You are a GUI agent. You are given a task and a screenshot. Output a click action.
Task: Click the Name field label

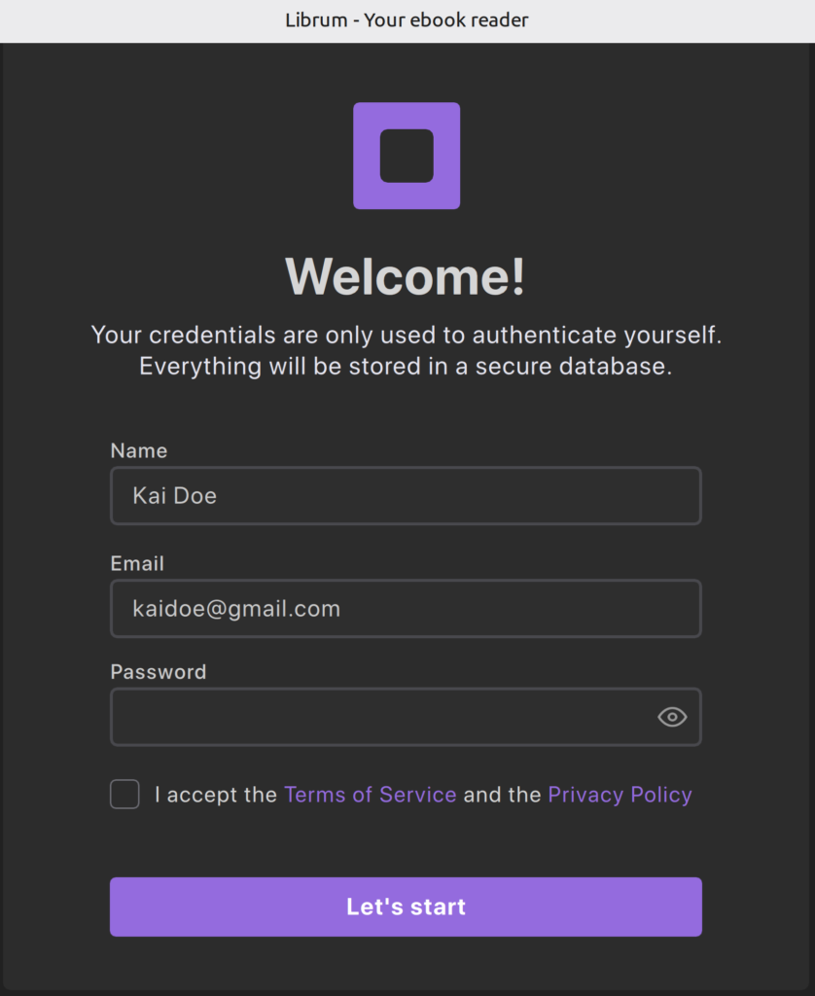tap(139, 451)
